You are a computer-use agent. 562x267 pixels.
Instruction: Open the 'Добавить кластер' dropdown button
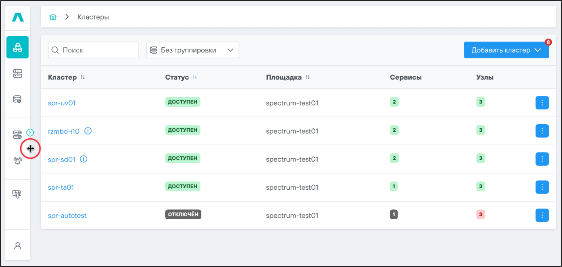point(506,50)
